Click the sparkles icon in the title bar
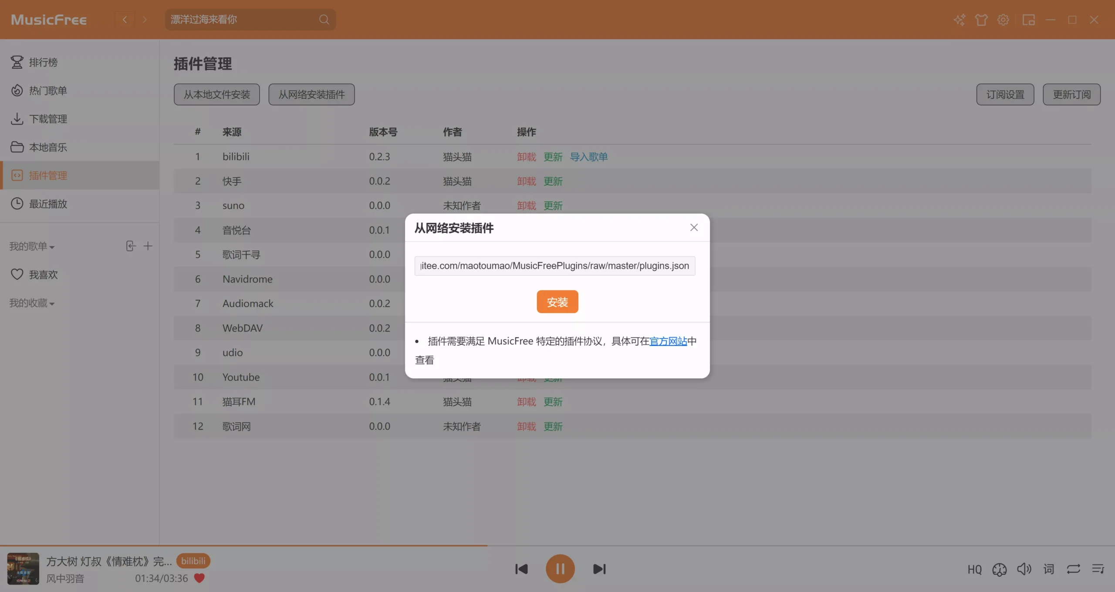The width and height of the screenshot is (1115, 592). click(x=960, y=20)
